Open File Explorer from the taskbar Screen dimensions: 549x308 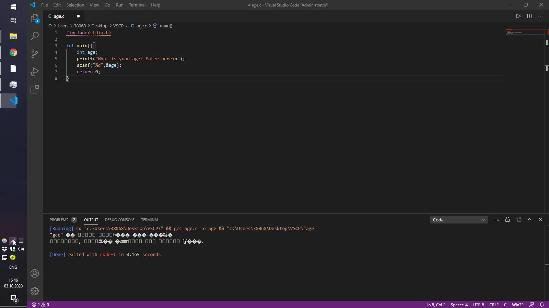(13, 36)
